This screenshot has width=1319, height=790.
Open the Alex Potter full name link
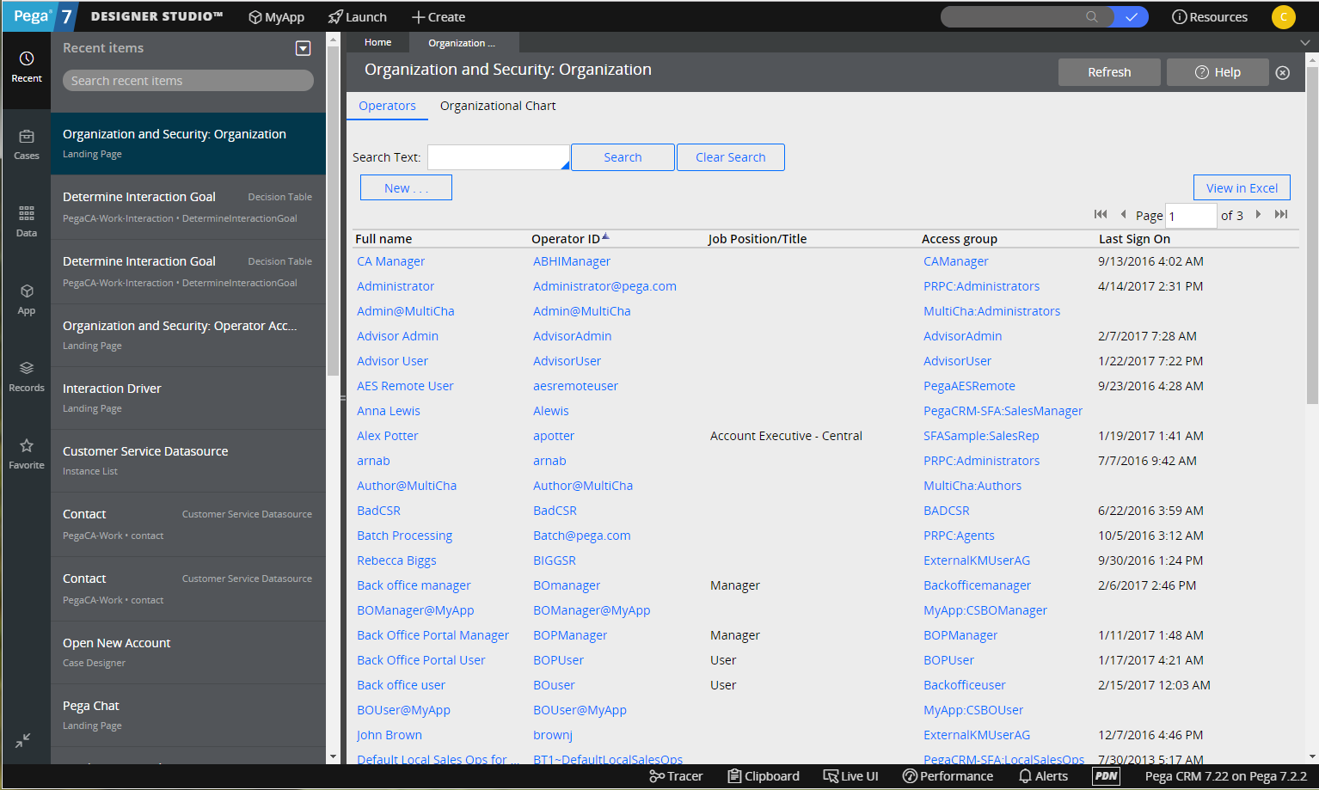[x=387, y=436]
